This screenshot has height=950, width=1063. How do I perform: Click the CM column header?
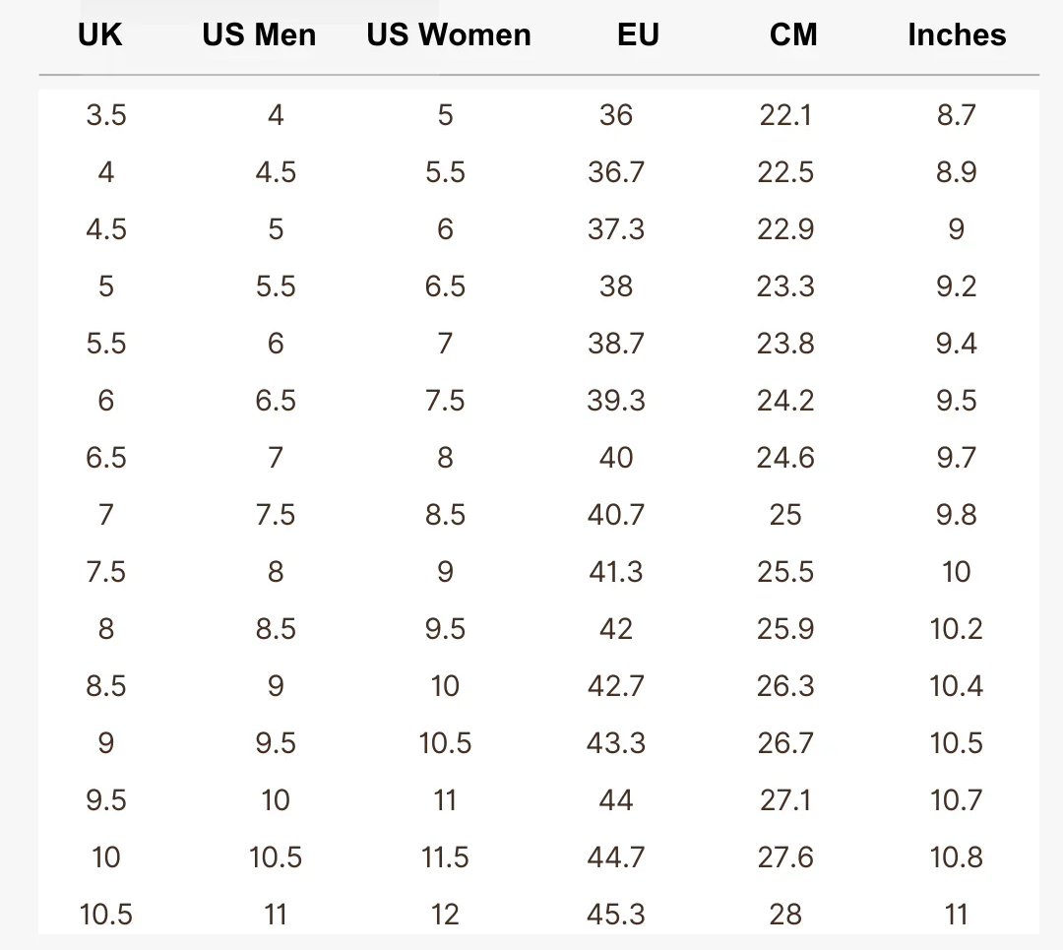coord(793,35)
